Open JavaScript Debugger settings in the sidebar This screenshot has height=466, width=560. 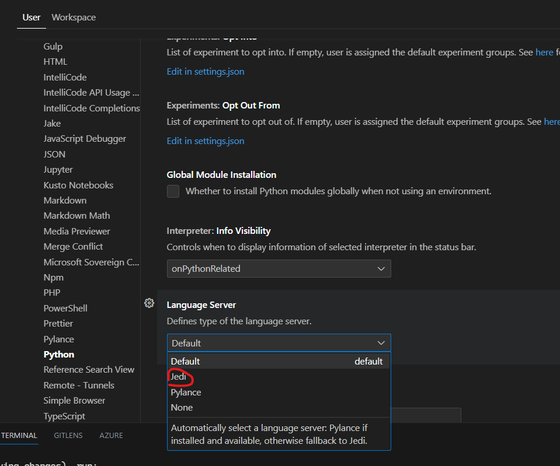click(84, 138)
